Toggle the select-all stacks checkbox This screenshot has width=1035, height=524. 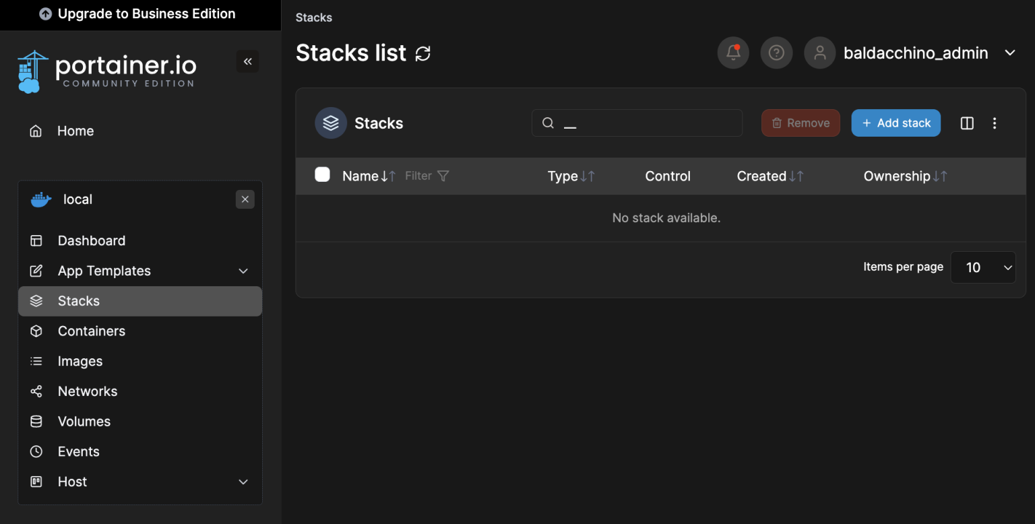pos(322,174)
